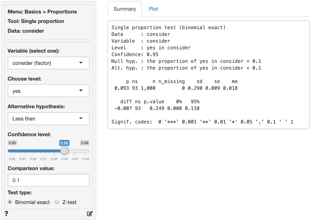The width and height of the screenshot is (311, 221).
Task: Expand the Alternative hypothesis Less than dropdown
Action: click(x=48, y=119)
